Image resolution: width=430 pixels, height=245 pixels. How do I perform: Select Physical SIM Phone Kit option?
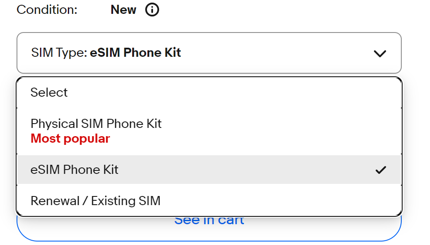96,124
